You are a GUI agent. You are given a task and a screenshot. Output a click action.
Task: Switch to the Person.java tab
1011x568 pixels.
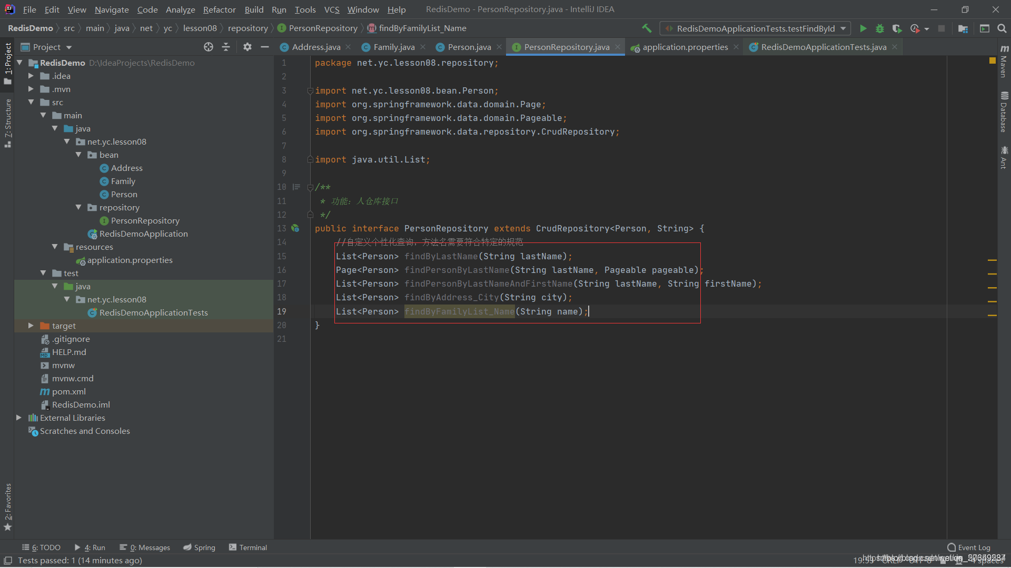point(469,47)
